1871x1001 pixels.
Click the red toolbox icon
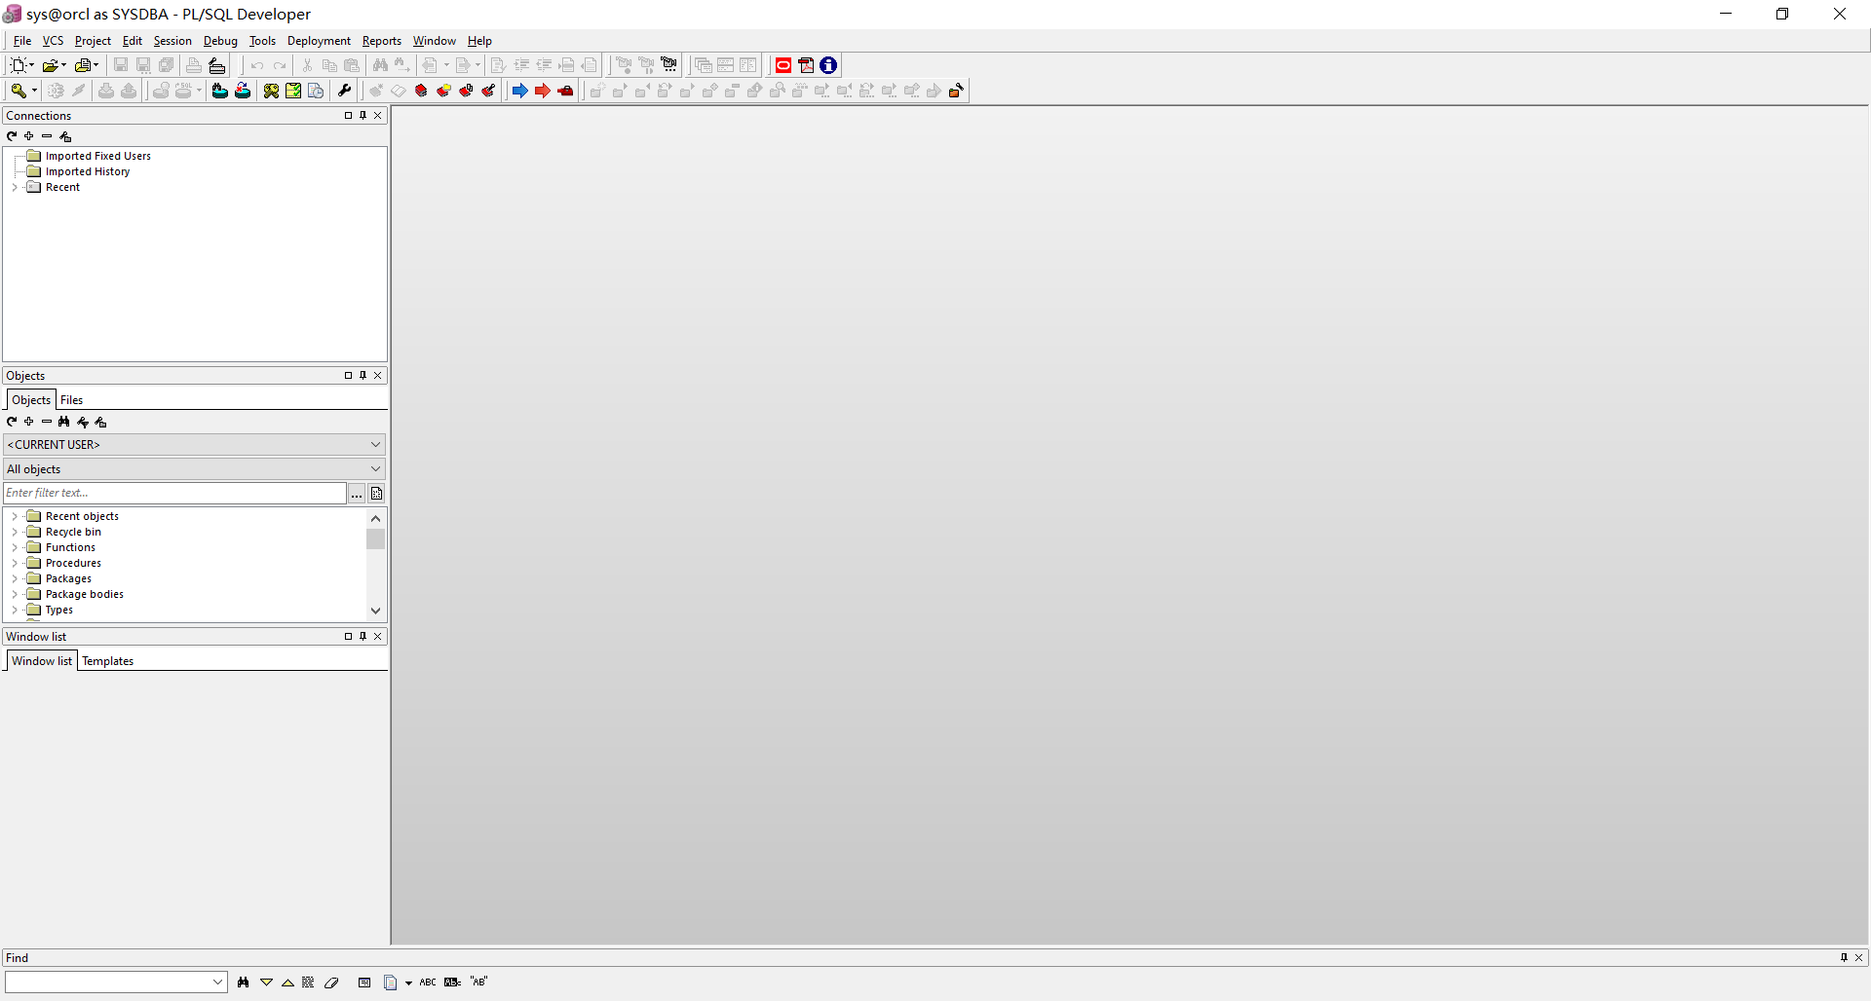pos(565,91)
